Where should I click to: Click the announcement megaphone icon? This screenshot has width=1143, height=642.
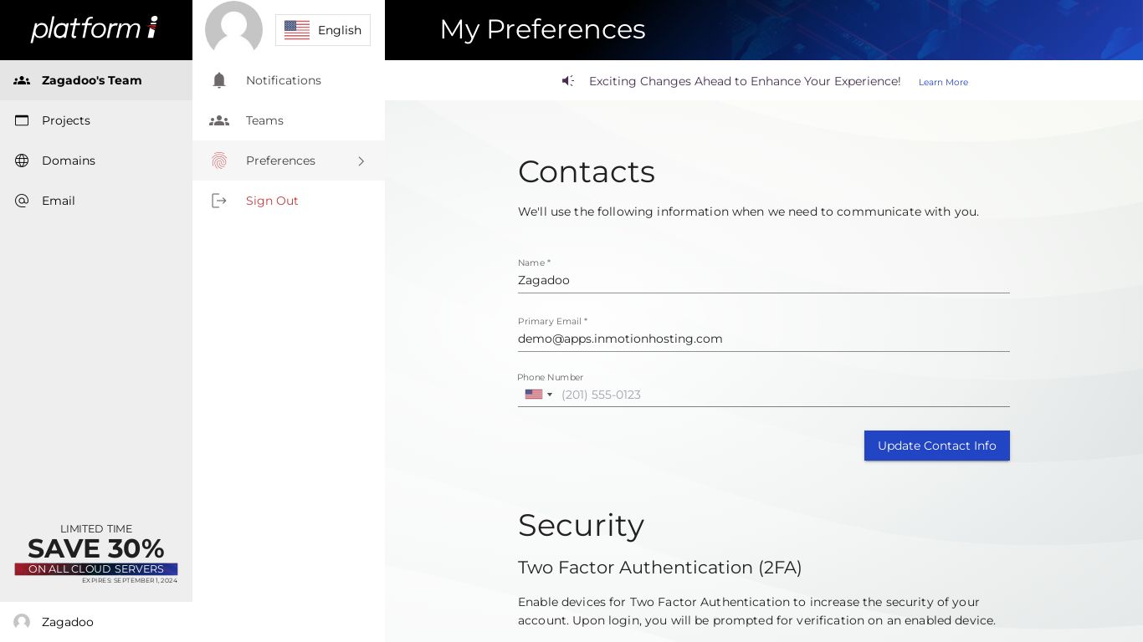point(568,80)
